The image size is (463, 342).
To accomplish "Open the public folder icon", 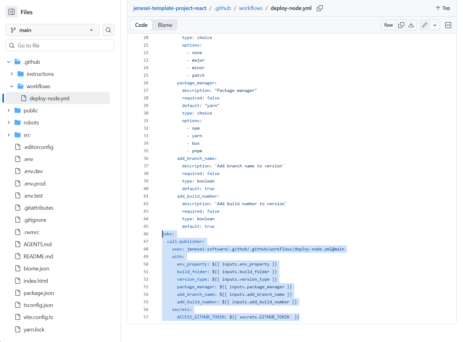I will click(18, 111).
